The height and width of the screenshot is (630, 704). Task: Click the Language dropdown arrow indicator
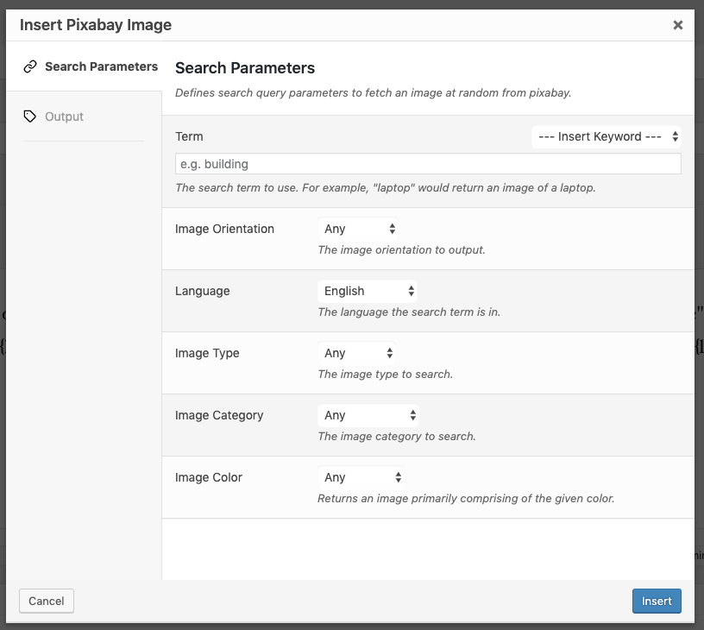coord(411,291)
